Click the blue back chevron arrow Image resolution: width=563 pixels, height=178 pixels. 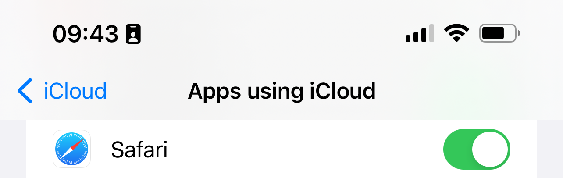coord(25,91)
